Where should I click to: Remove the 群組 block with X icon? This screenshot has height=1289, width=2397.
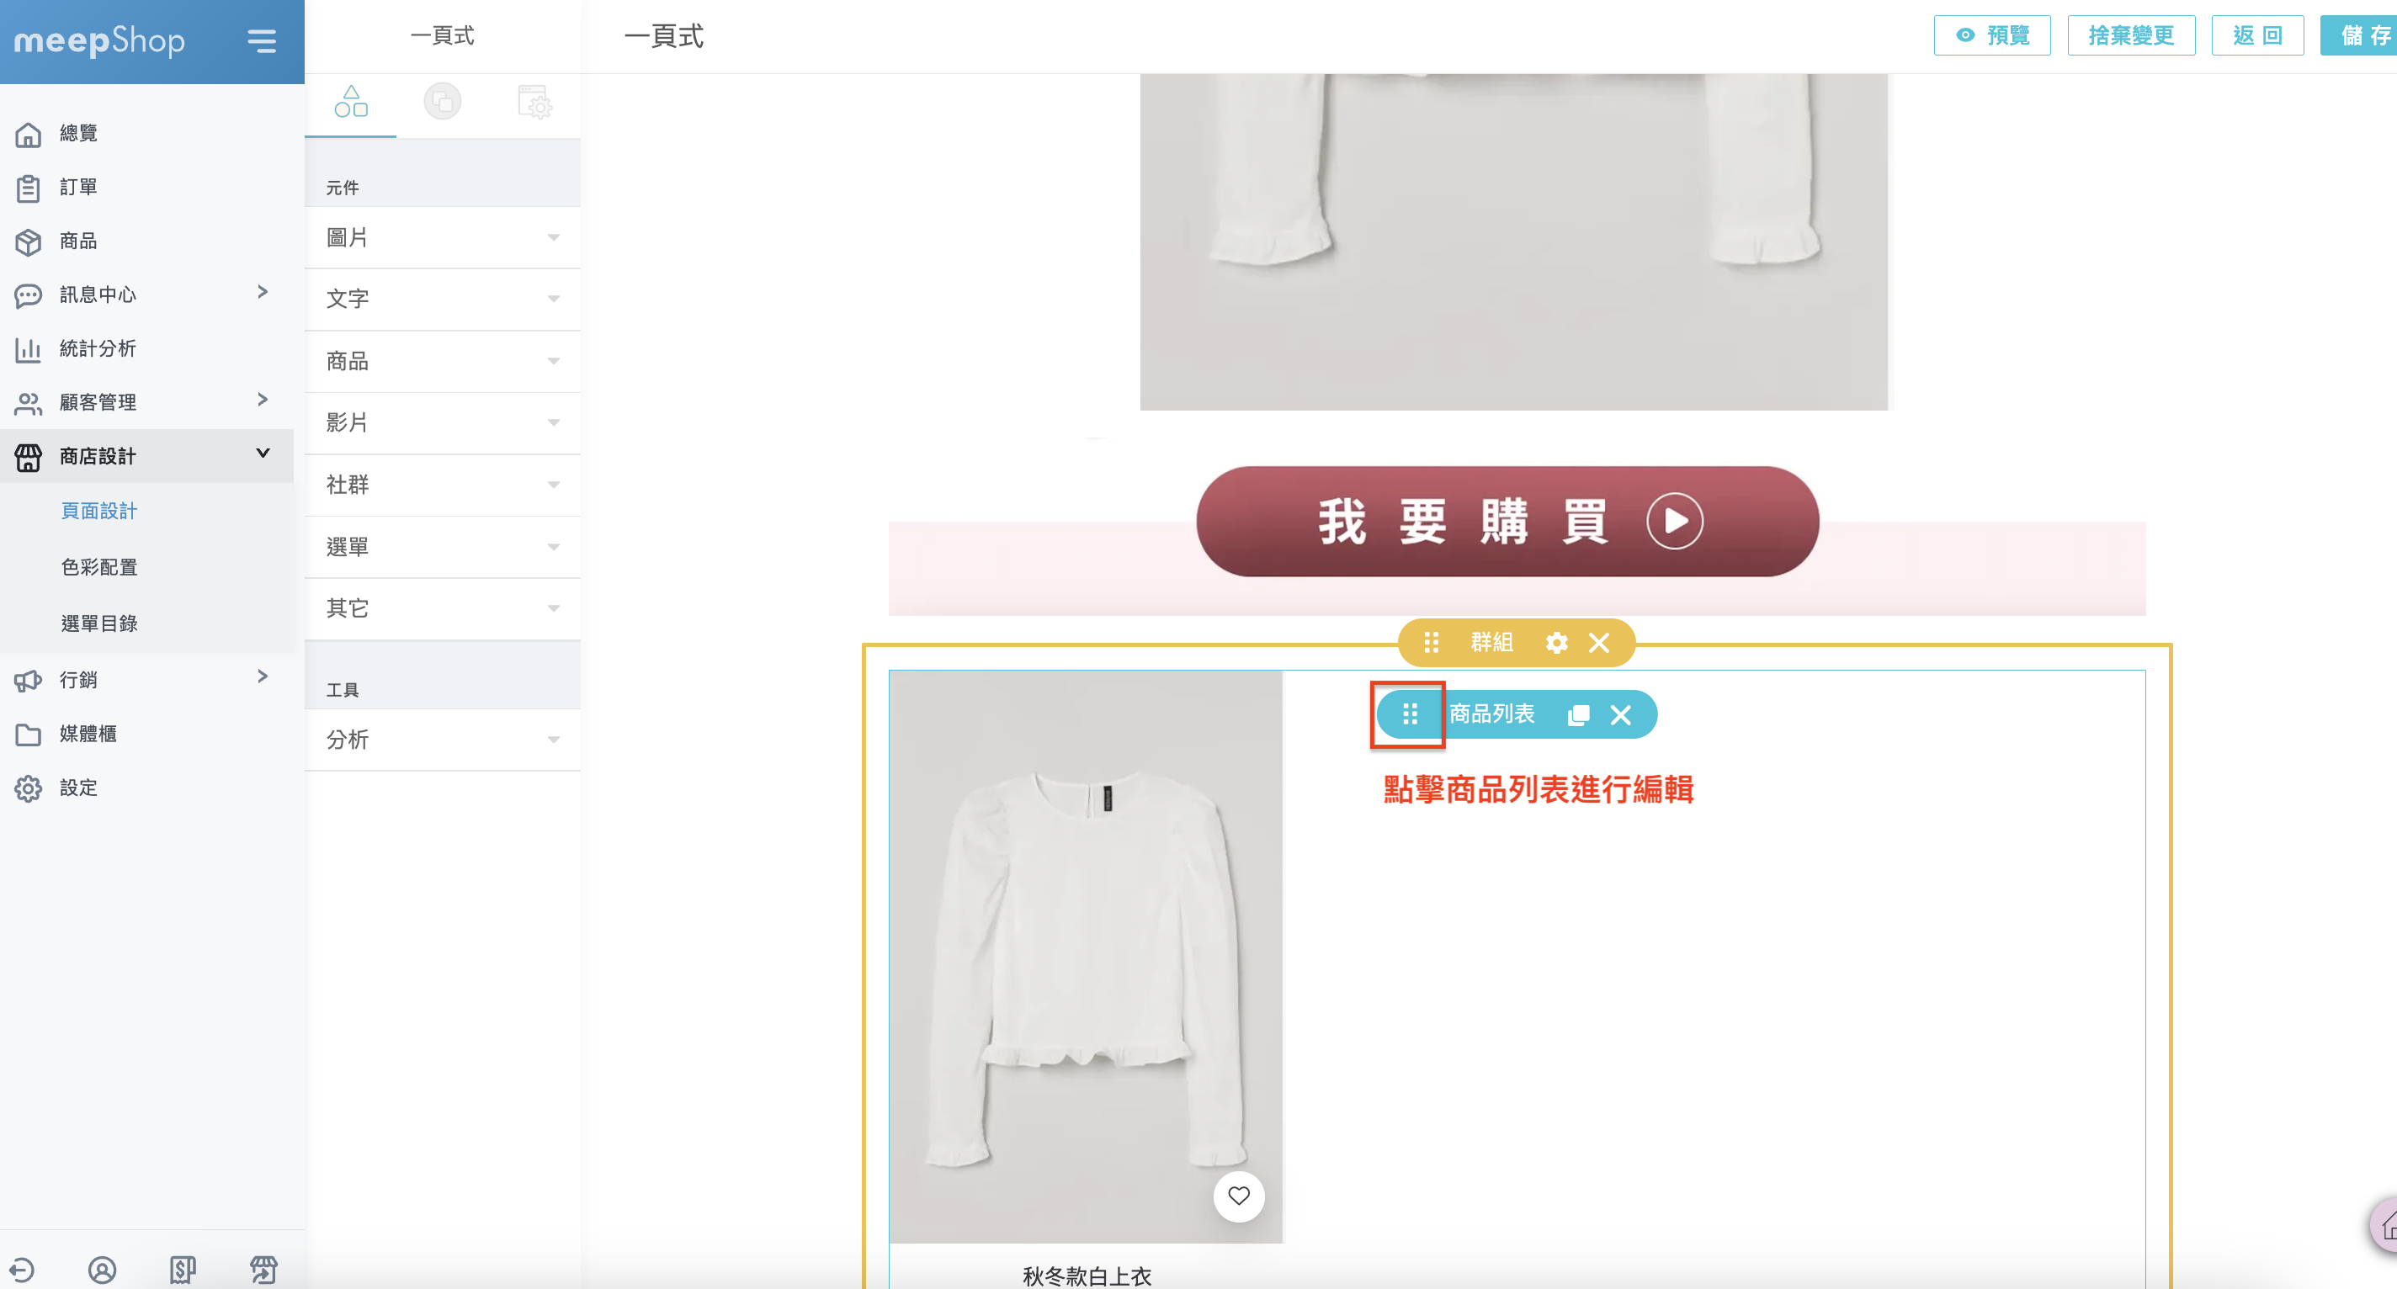tap(1598, 643)
